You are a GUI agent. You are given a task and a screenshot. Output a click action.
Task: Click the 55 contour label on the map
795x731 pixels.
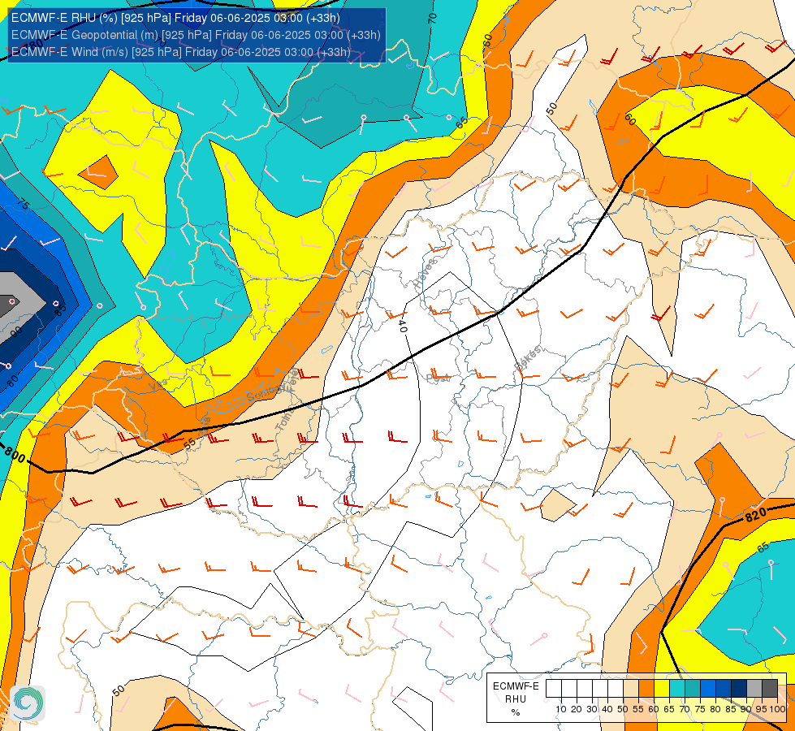tap(189, 443)
